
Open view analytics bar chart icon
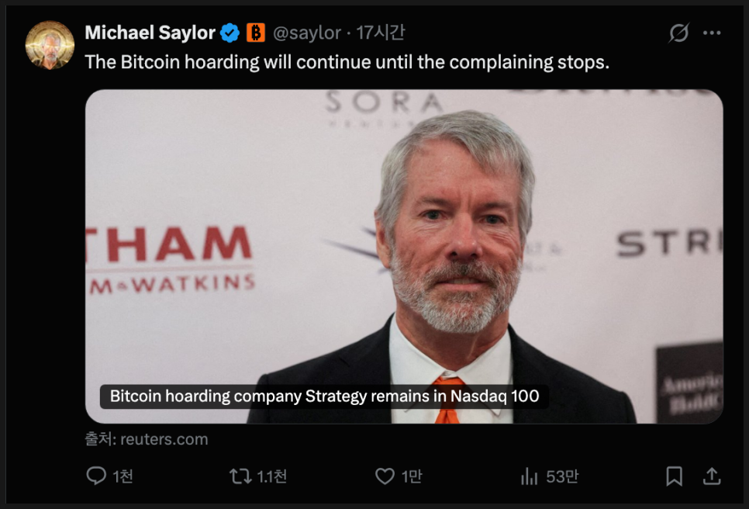coord(530,476)
